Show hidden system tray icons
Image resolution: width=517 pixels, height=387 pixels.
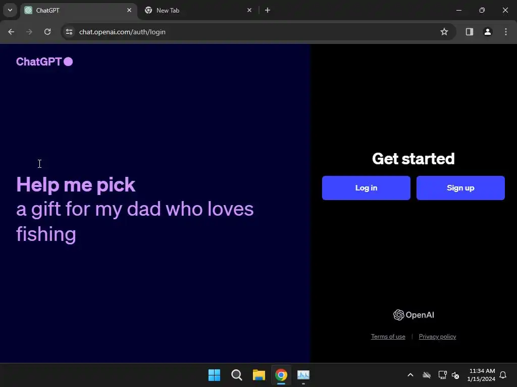(x=410, y=375)
